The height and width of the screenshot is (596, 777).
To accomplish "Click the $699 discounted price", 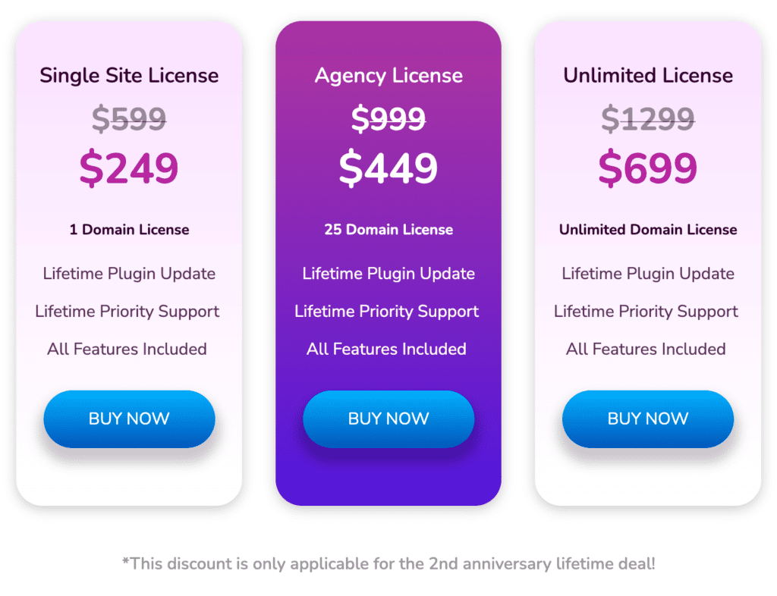I will [648, 168].
